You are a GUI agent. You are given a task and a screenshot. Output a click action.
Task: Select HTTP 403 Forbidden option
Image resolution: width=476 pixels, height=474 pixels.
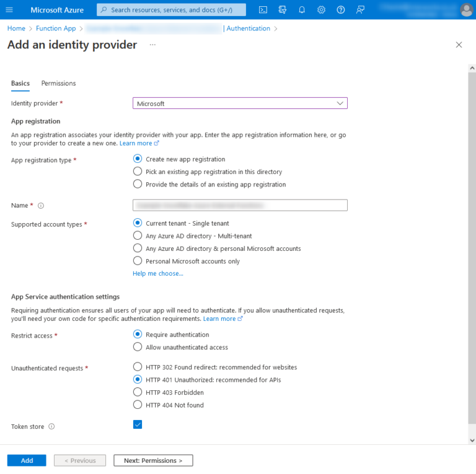point(138,392)
